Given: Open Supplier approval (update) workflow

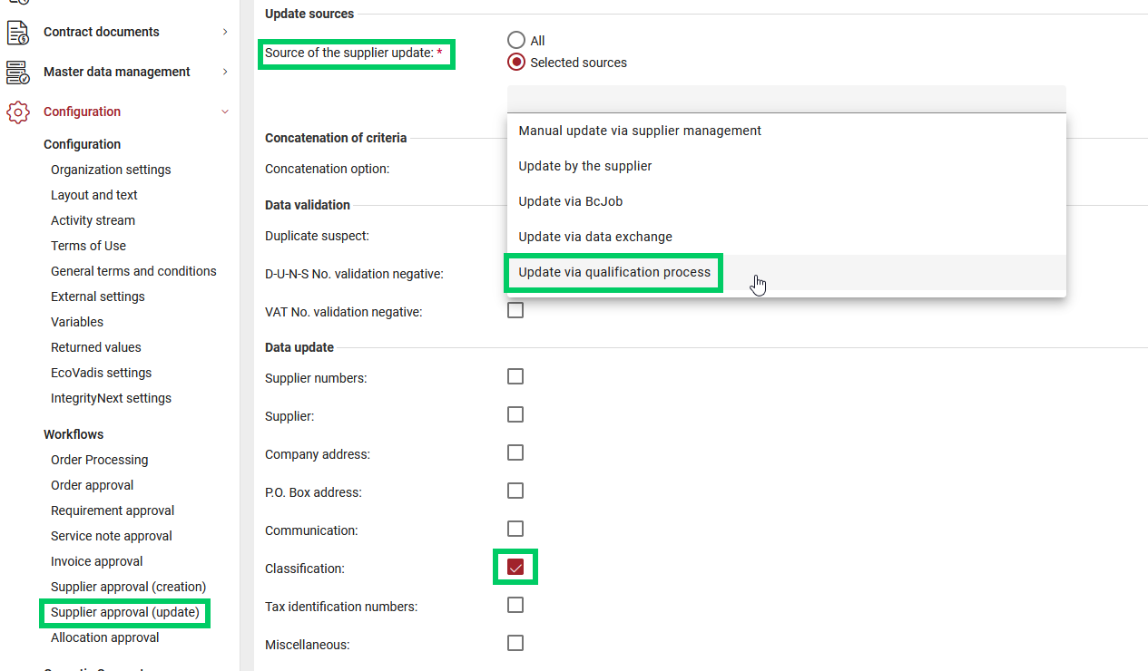Looking at the screenshot, I should click(125, 612).
